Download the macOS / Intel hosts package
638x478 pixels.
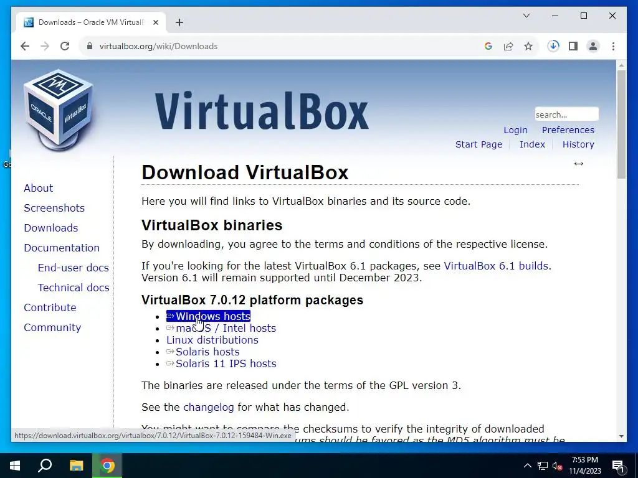[x=221, y=328]
